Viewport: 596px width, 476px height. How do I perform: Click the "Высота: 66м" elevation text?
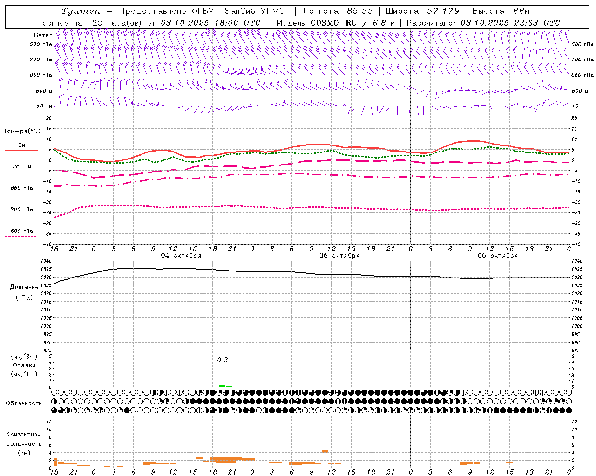coord(501,11)
